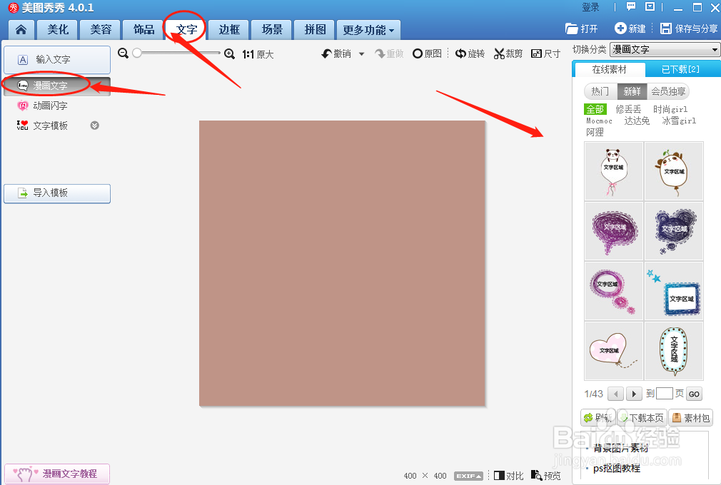
Task: Go to previous material page arrow
Action: point(615,394)
